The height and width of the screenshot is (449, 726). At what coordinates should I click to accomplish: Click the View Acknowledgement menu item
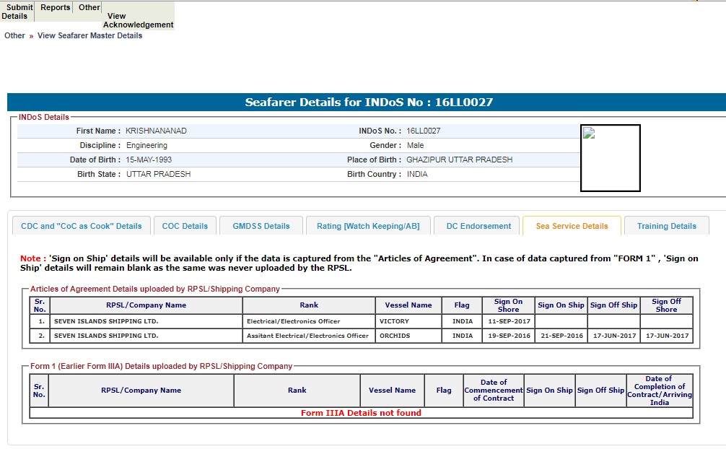pyautogui.click(x=138, y=20)
